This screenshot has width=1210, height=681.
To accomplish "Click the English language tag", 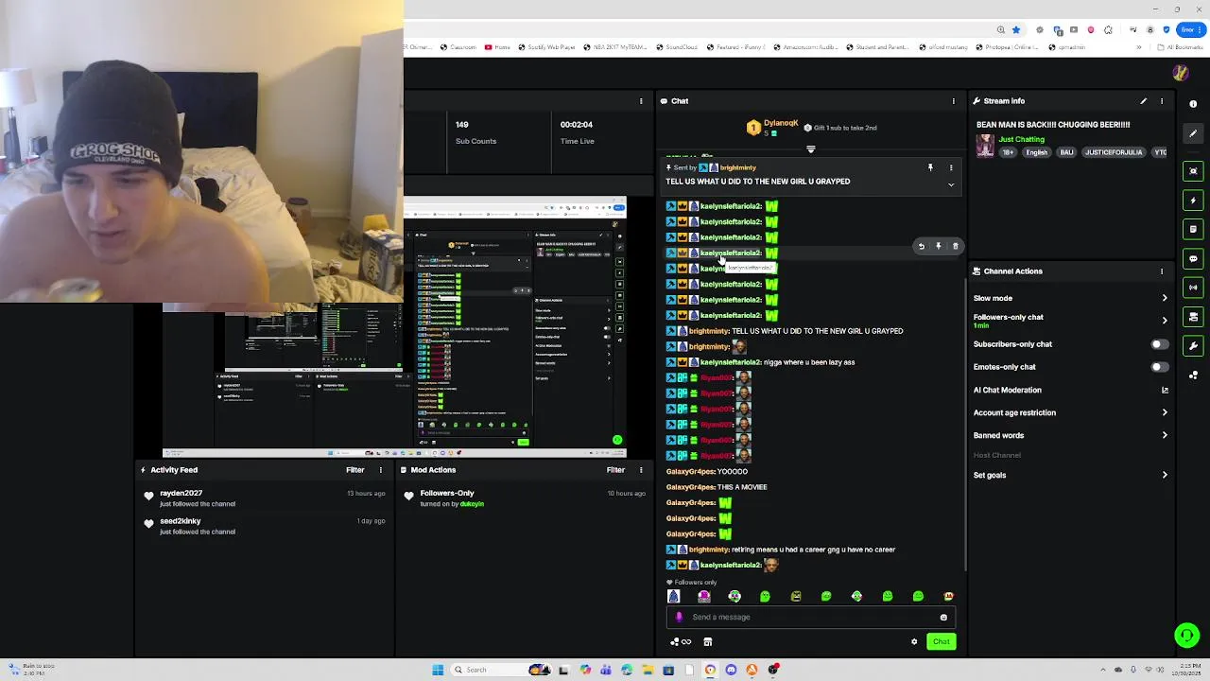I will [x=1037, y=152].
